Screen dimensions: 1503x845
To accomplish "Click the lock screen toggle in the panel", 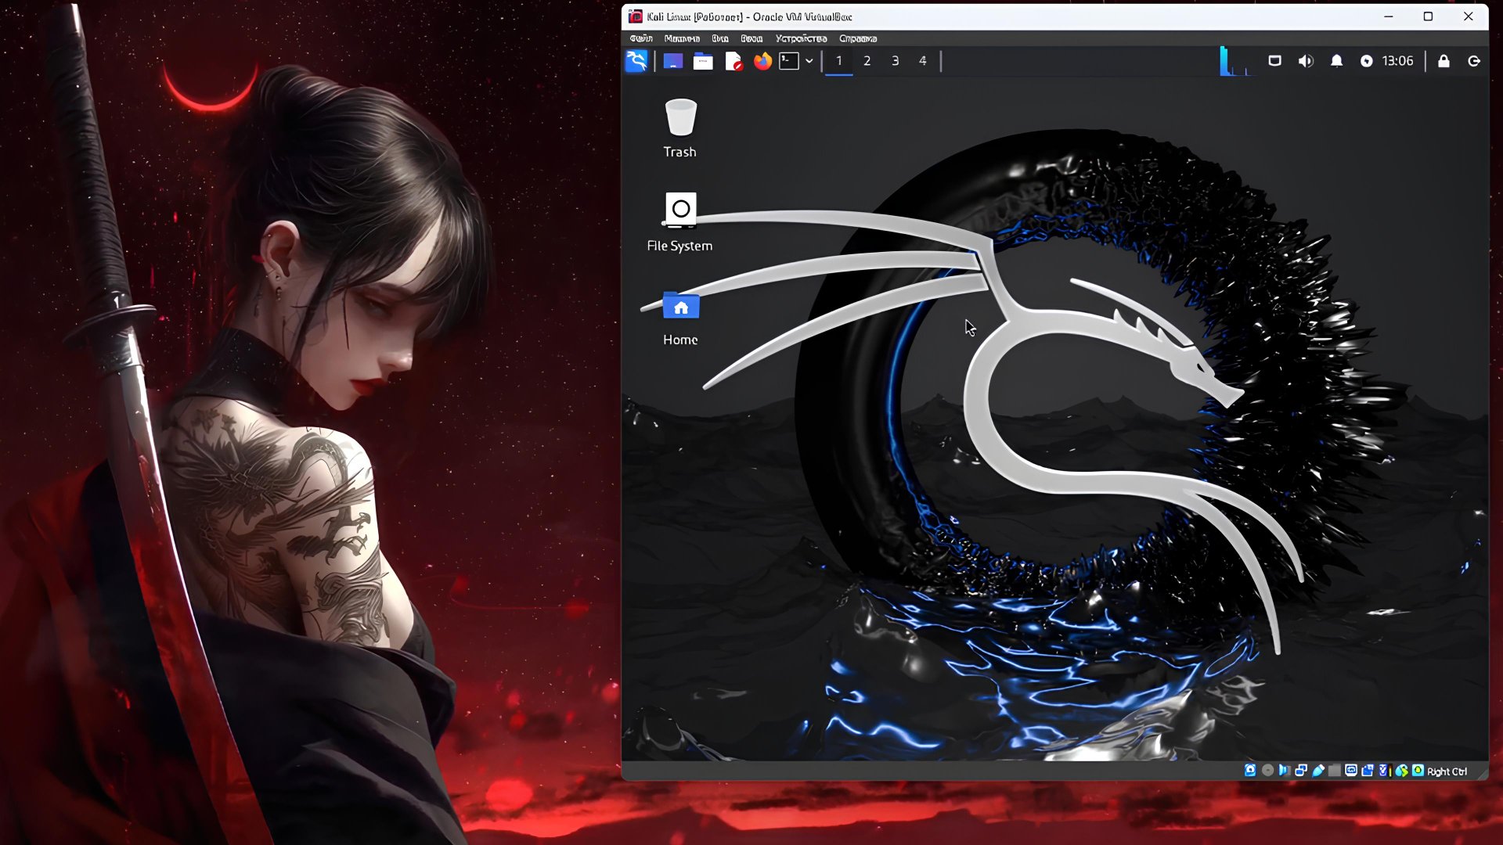I will tap(1444, 60).
